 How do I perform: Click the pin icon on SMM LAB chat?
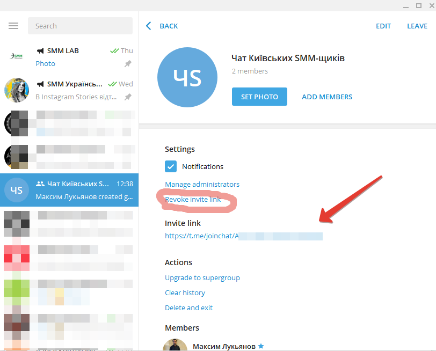128,64
